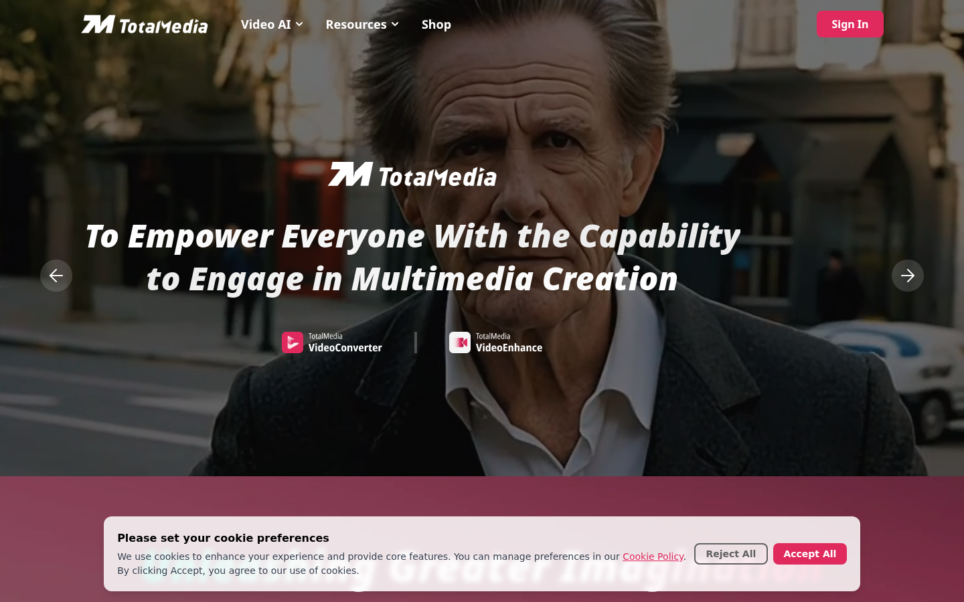This screenshot has width=964, height=602.
Task: Click the centered TotalMedia hero logo
Action: pos(412,175)
